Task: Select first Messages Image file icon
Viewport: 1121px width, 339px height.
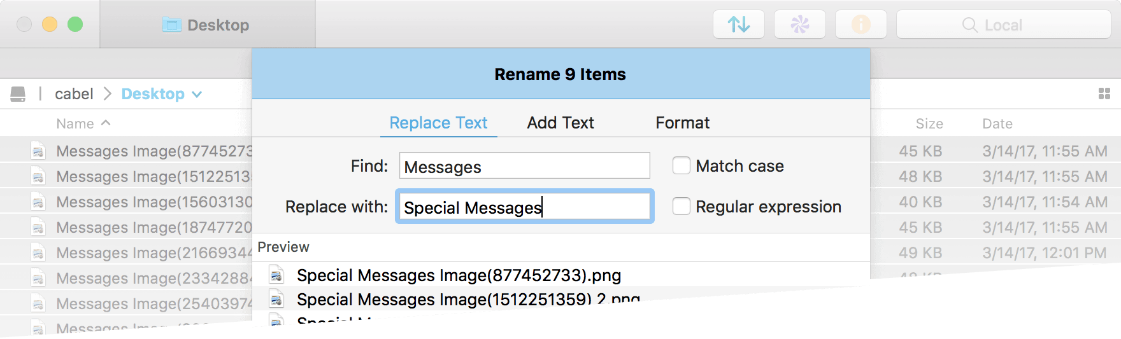Action: (38, 151)
